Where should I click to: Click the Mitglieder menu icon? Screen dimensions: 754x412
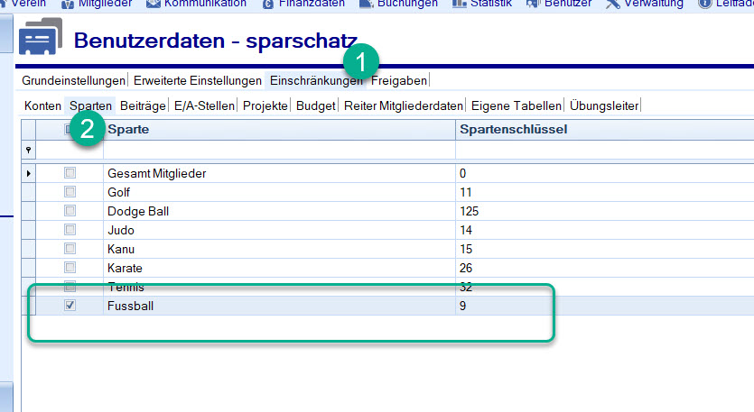tap(68, 4)
